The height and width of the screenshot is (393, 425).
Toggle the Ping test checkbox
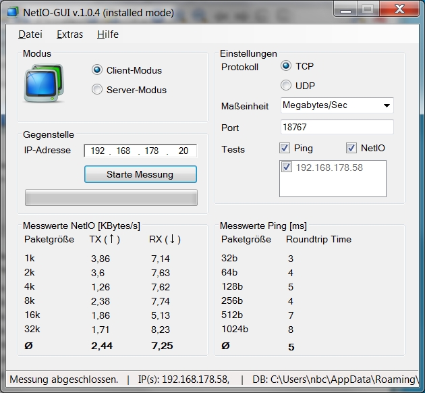285,148
